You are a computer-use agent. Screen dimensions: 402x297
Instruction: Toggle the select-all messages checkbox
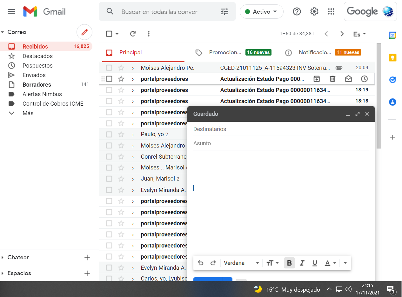click(109, 34)
